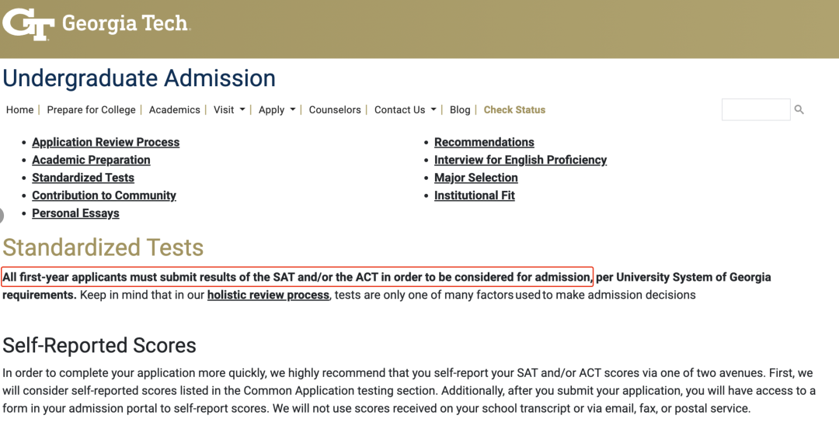
Task: Click the Major Selection link
Action: 475,178
